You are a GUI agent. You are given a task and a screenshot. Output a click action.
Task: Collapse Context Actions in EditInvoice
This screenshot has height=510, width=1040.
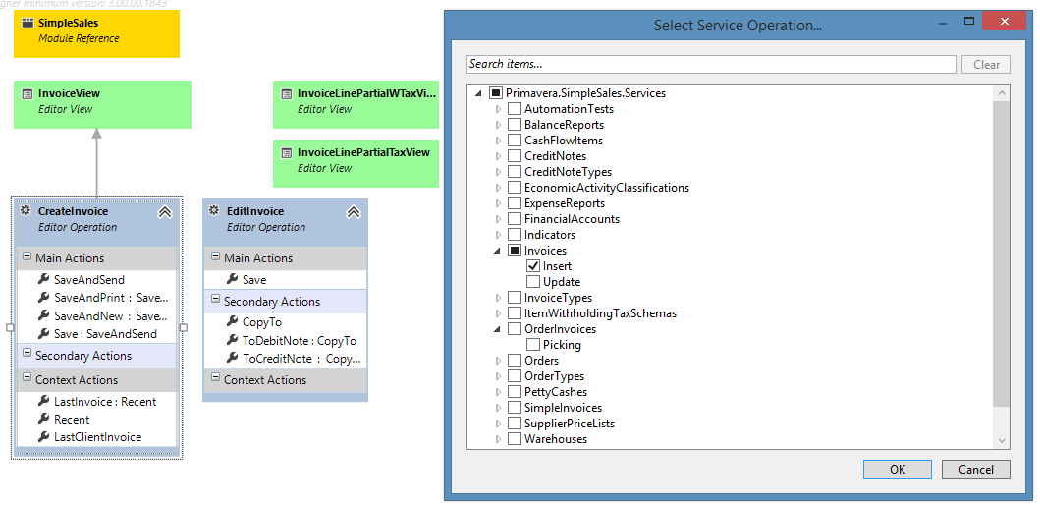(215, 378)
